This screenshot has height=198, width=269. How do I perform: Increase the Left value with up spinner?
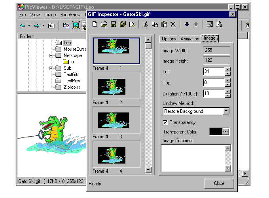[227, 69]
